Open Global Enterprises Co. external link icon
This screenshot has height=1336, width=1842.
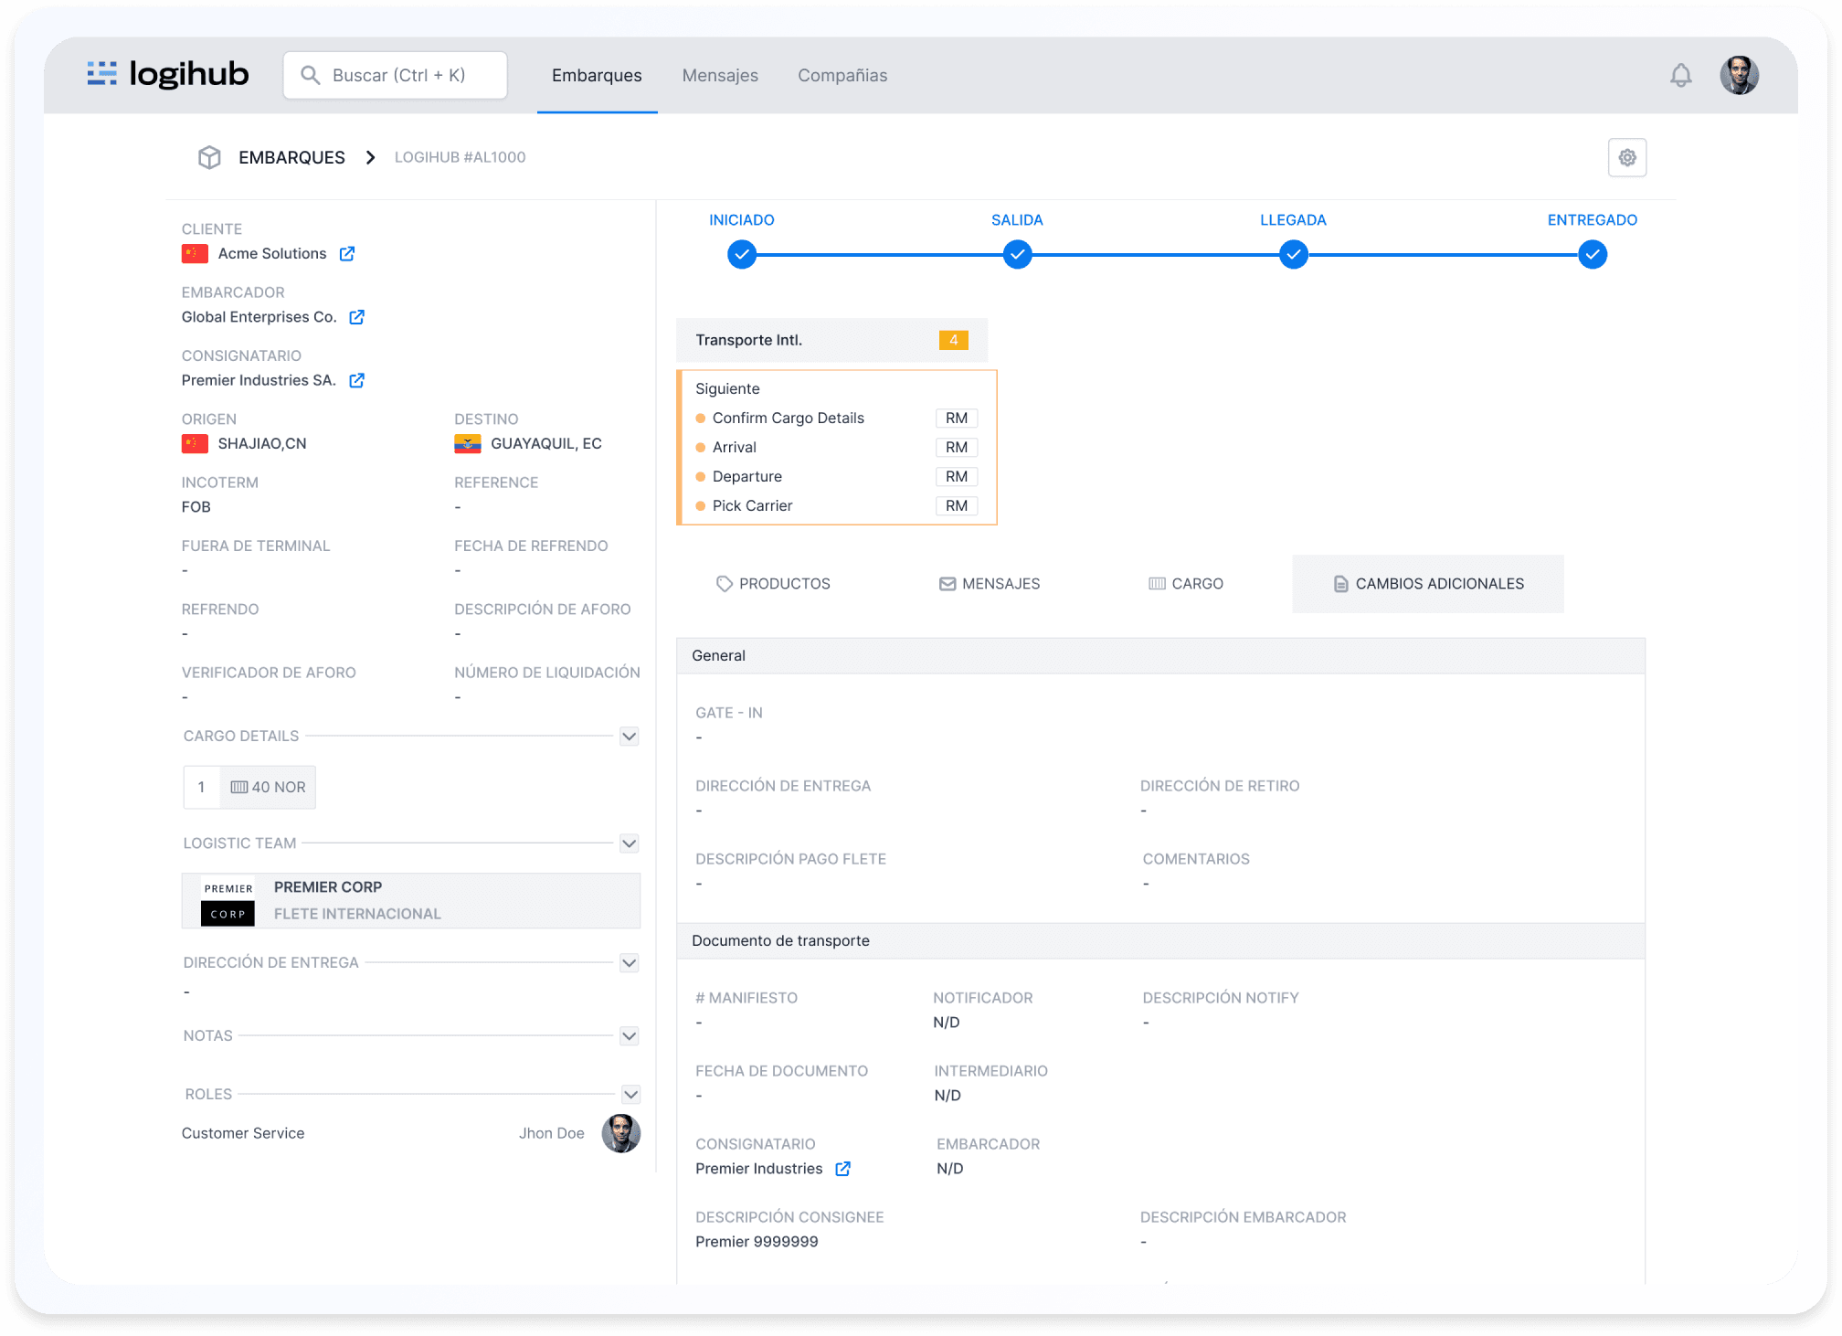click(357, 317)
